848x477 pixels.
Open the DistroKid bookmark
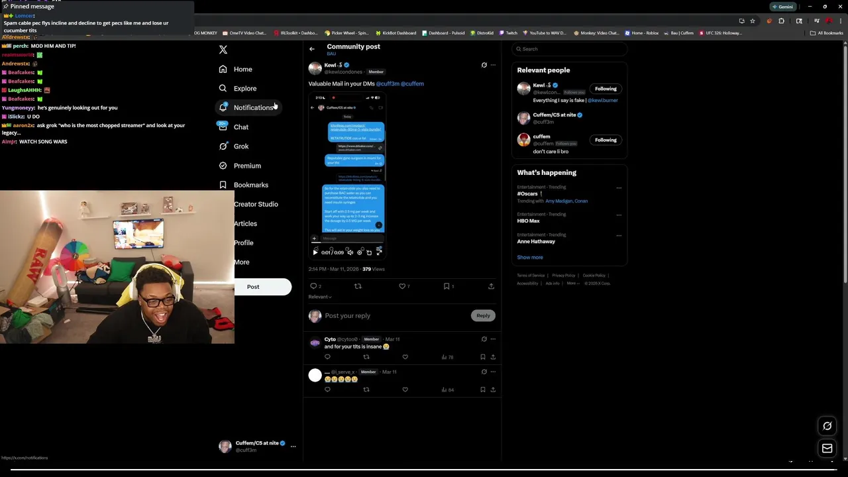click(x=482, y=33)
